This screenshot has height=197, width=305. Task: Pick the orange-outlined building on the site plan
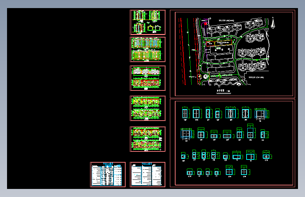pos(219,43)
